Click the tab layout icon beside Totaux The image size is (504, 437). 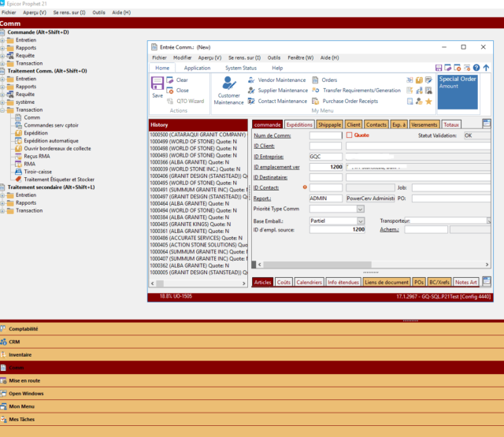[x=487, y=124]
